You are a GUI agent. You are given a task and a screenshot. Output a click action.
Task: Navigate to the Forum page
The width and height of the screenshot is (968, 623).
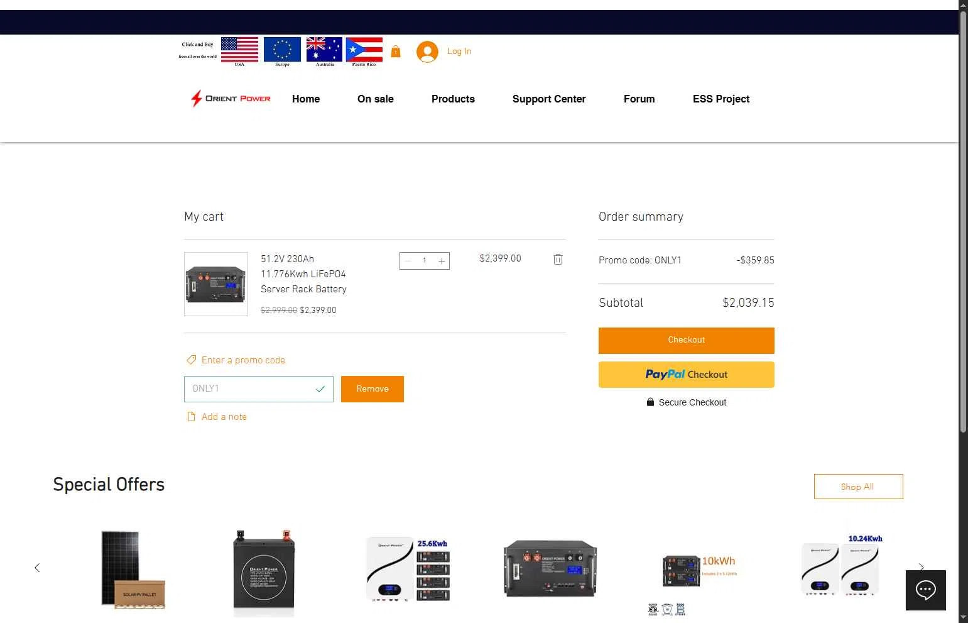(x=639, y=99)
